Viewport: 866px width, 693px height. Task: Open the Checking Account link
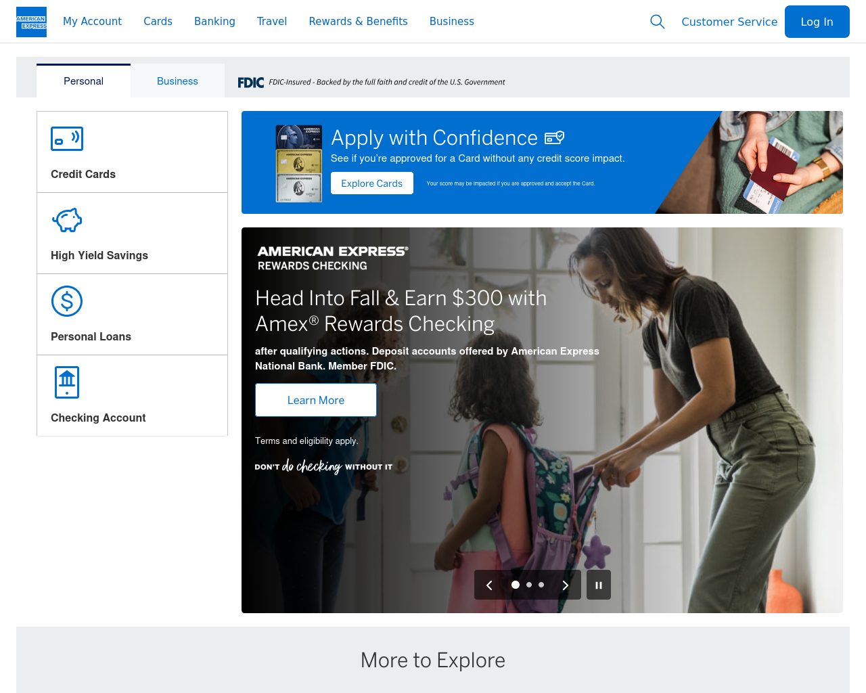pyautogui.click(x=98, y=418)
